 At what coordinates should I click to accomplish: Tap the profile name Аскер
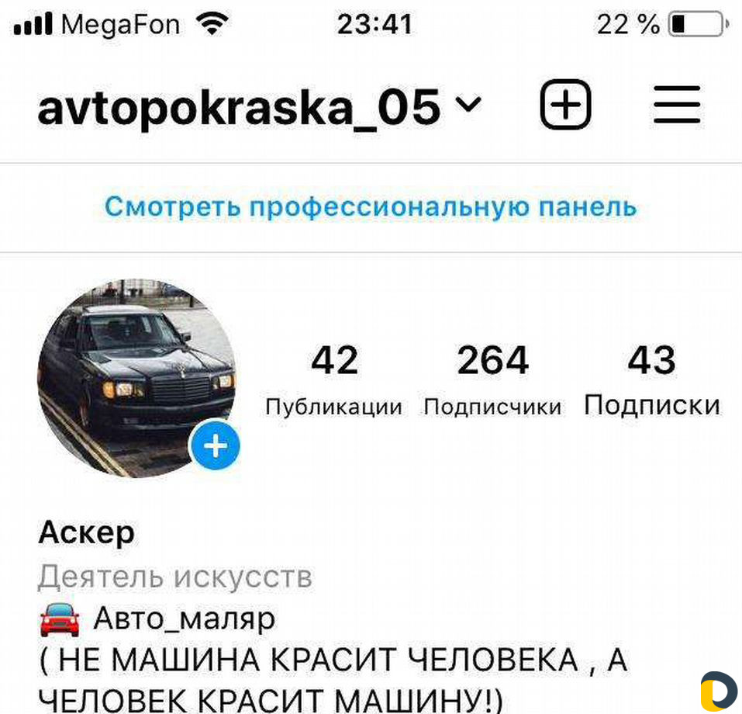87,533
